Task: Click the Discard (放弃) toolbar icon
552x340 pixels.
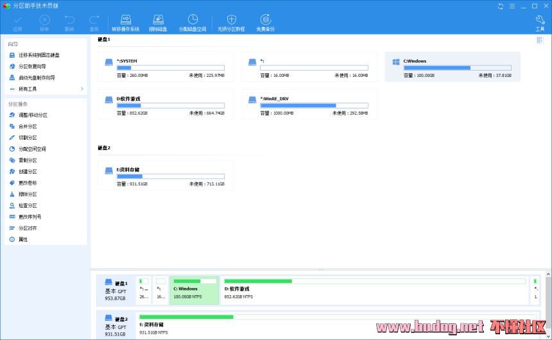Action: pos(44,23)
